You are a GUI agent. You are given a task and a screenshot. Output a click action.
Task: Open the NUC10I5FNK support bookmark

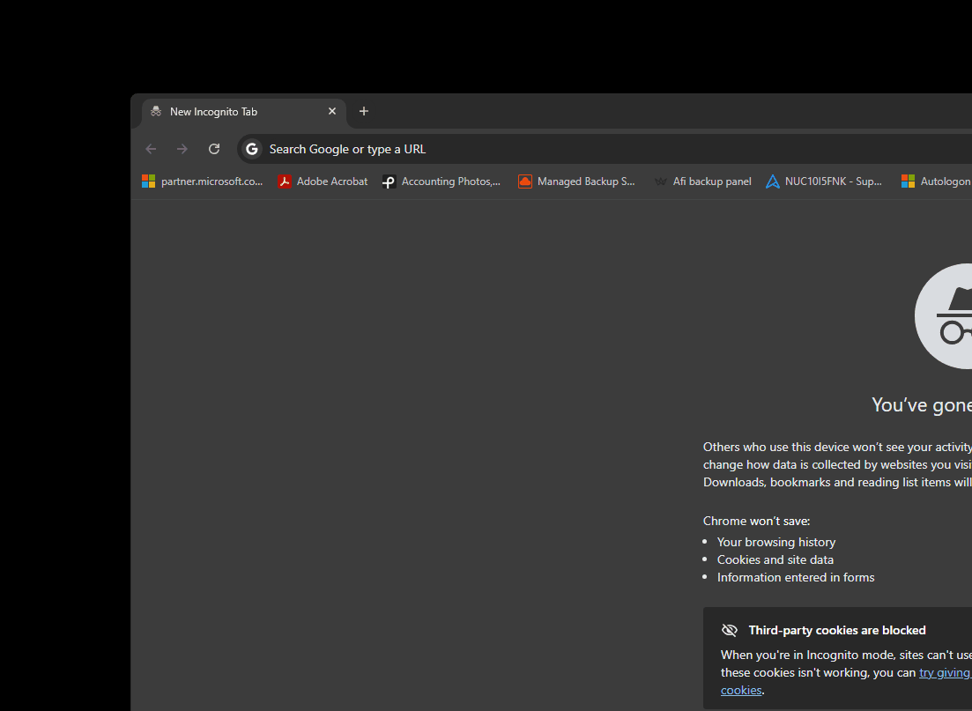click(x=824, y=181)
